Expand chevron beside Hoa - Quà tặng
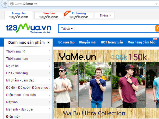This screenshot has height=119, width=159. (50, 73)
